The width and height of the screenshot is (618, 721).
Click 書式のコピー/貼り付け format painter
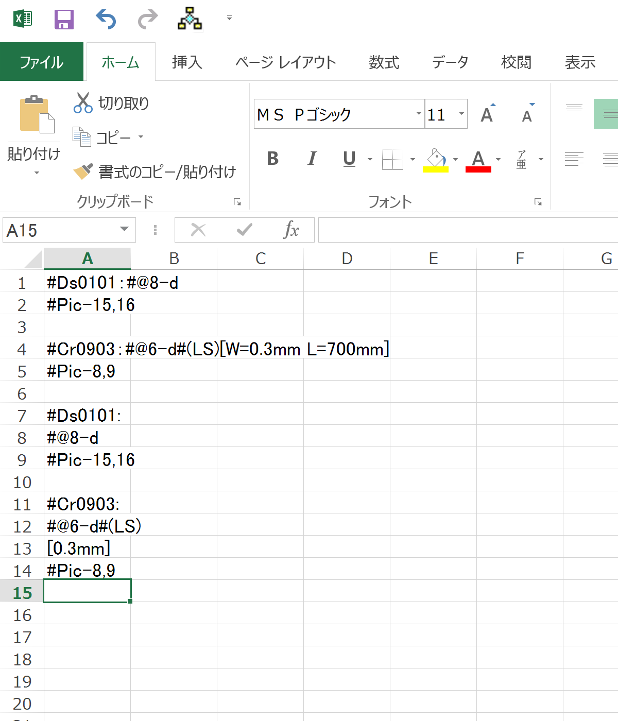pyautogui.click(x=154, y=171)
